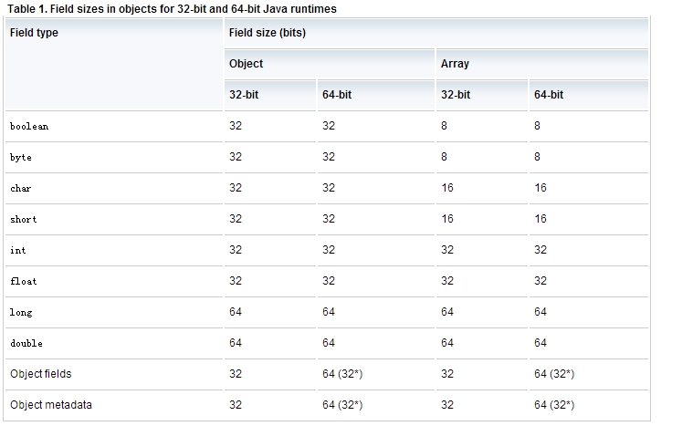Select the boolean row label

coord(29,126)
